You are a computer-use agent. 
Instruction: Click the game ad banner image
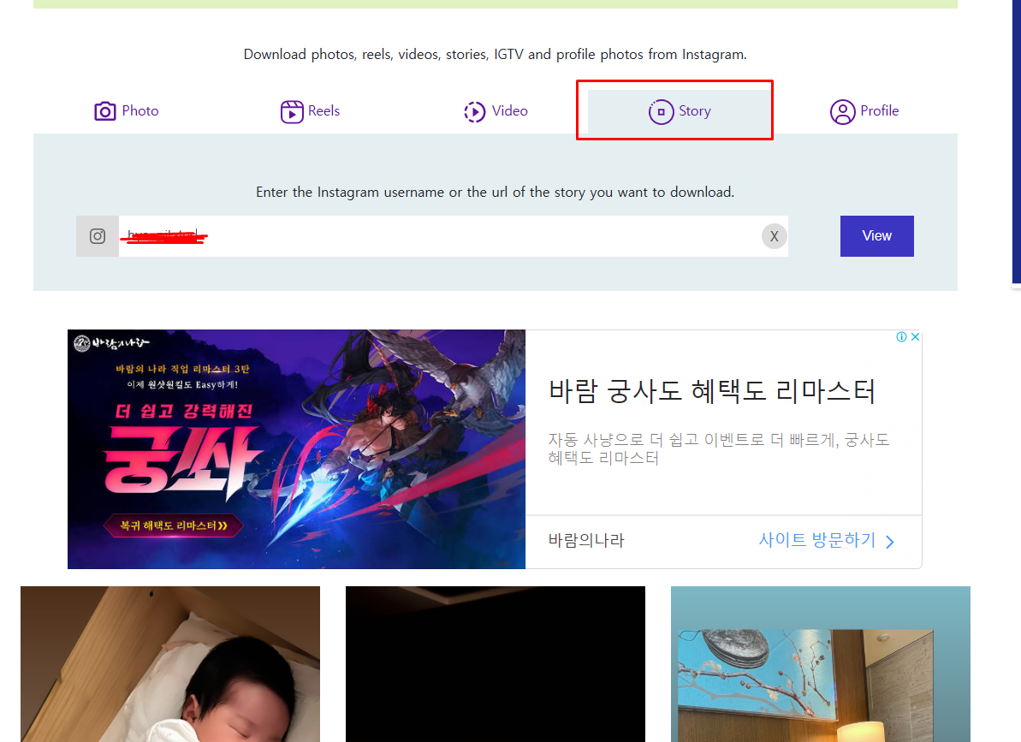[x=296, y=449]
